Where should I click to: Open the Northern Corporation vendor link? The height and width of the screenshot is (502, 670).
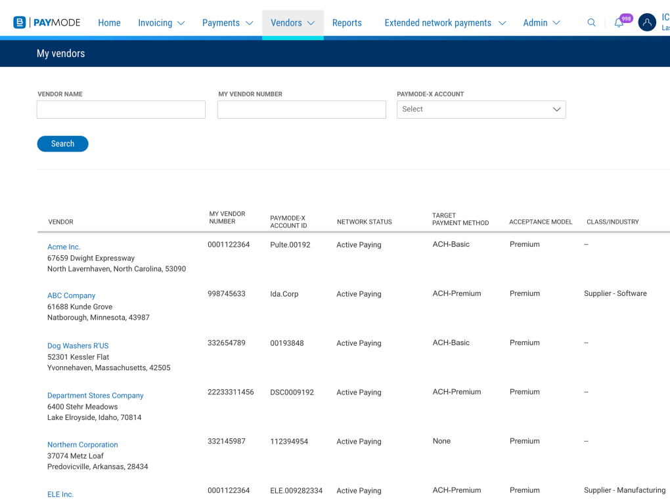click(x=82, y=445)
